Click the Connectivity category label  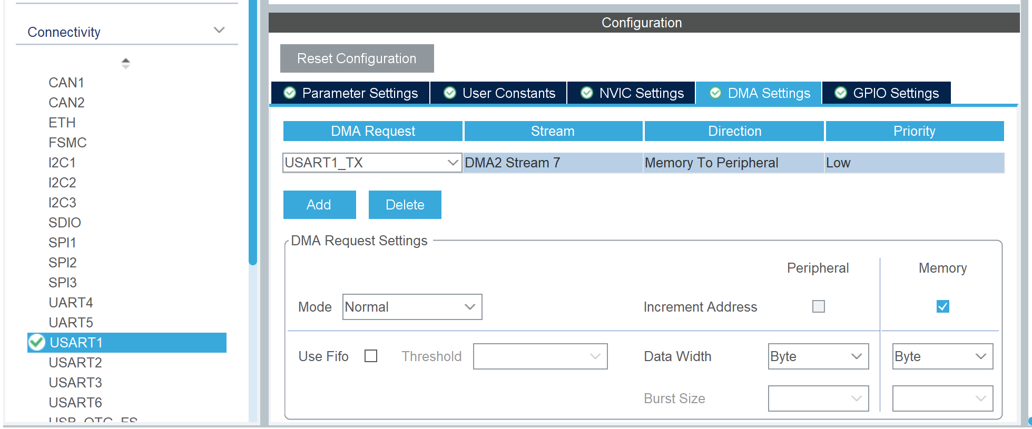point(64,32)
